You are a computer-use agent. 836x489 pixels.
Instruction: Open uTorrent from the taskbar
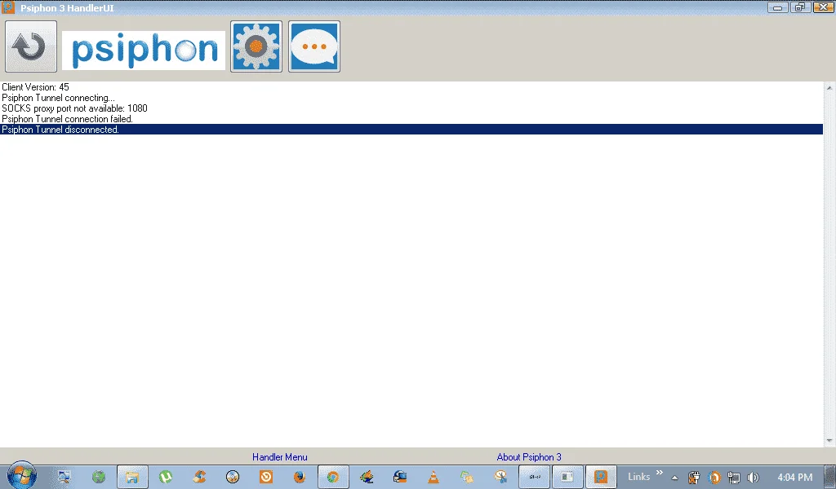[x=166, y=477]
